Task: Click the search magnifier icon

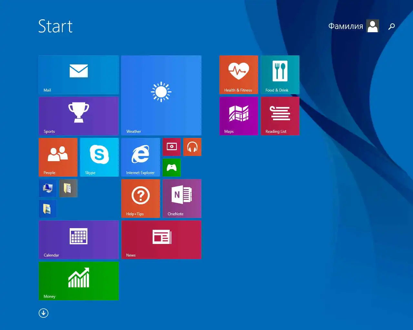Action: (x=391, y=26)
